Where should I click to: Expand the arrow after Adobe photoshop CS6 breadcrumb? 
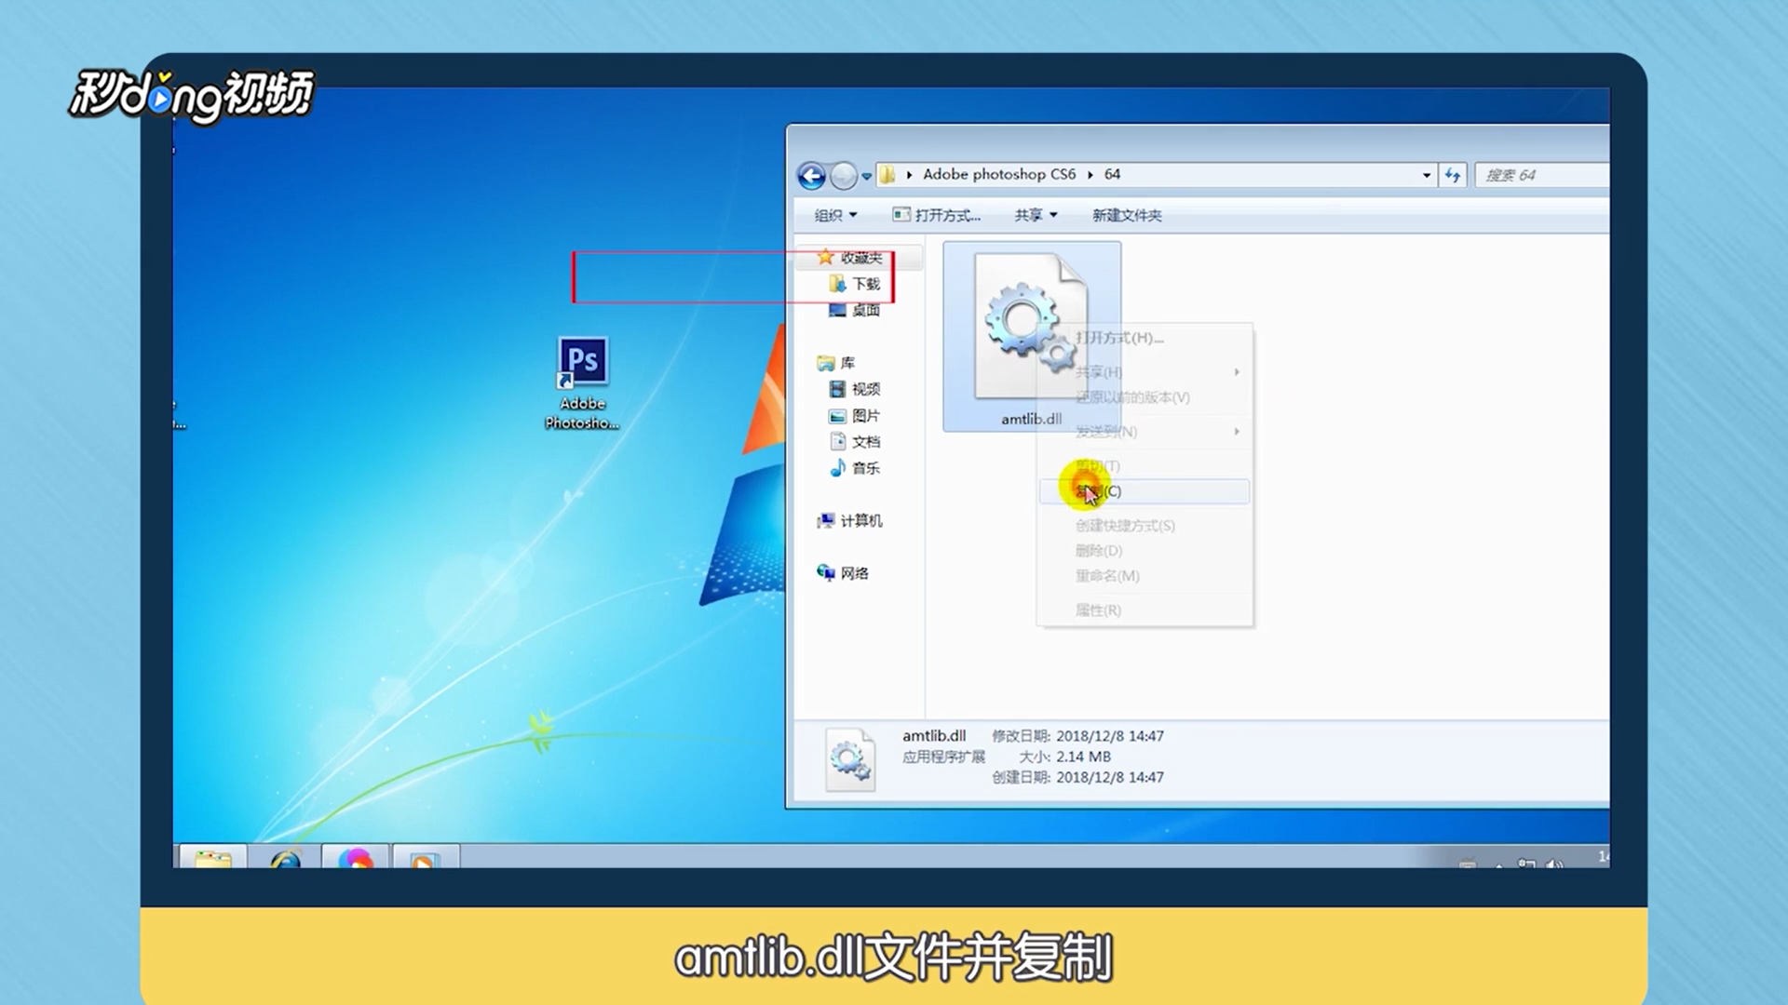pyautogui.click(x=1090, y=175)
